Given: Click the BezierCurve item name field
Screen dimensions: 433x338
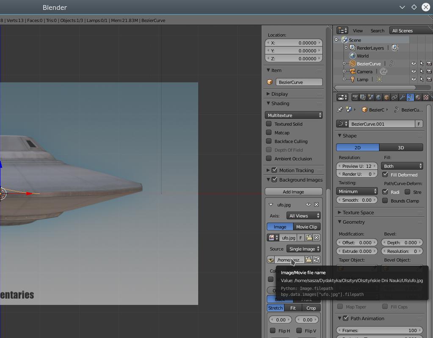Looking at the screenshot, I should click(x=299, y=82).
